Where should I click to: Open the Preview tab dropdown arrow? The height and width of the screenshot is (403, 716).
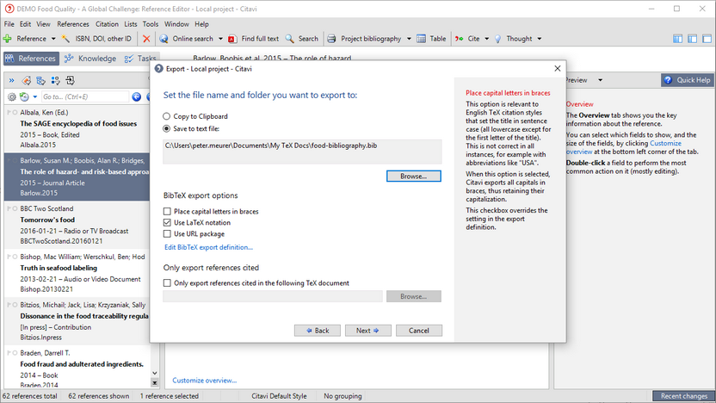tap(600, 80)
